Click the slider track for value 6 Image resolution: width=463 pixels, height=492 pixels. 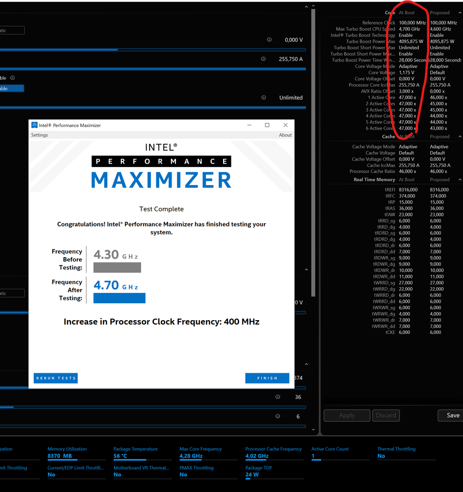coord(153,426)
